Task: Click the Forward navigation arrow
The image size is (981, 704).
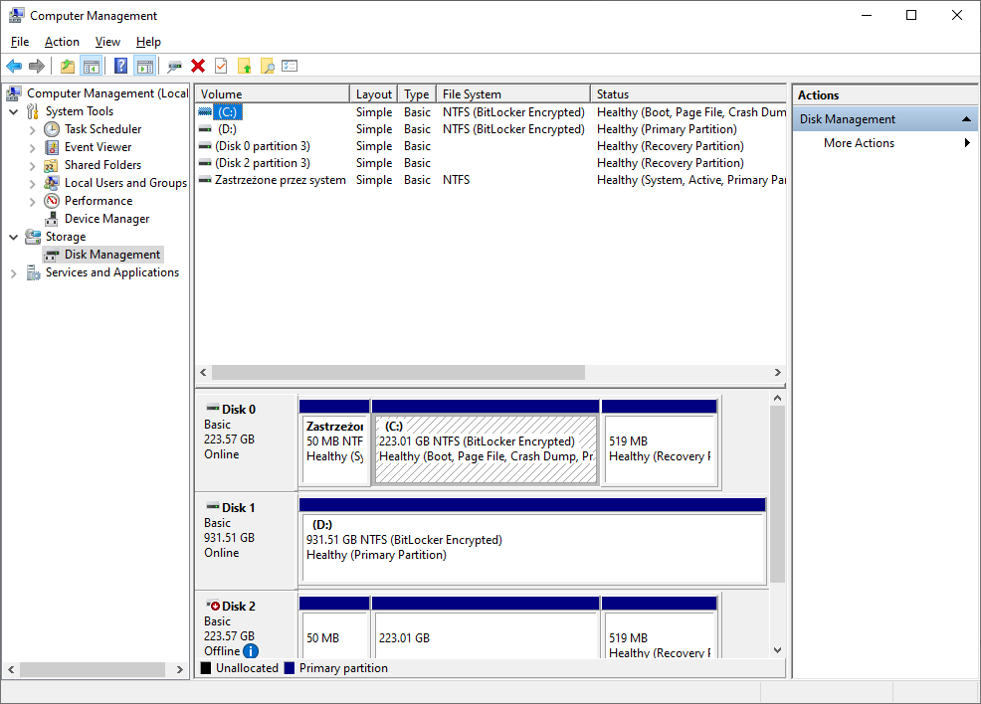Action: tap(37, 66)
